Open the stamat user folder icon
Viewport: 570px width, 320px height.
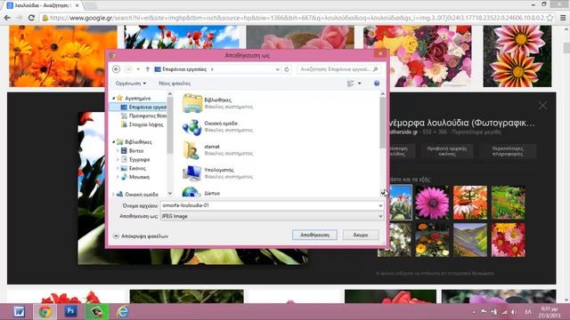192,150
